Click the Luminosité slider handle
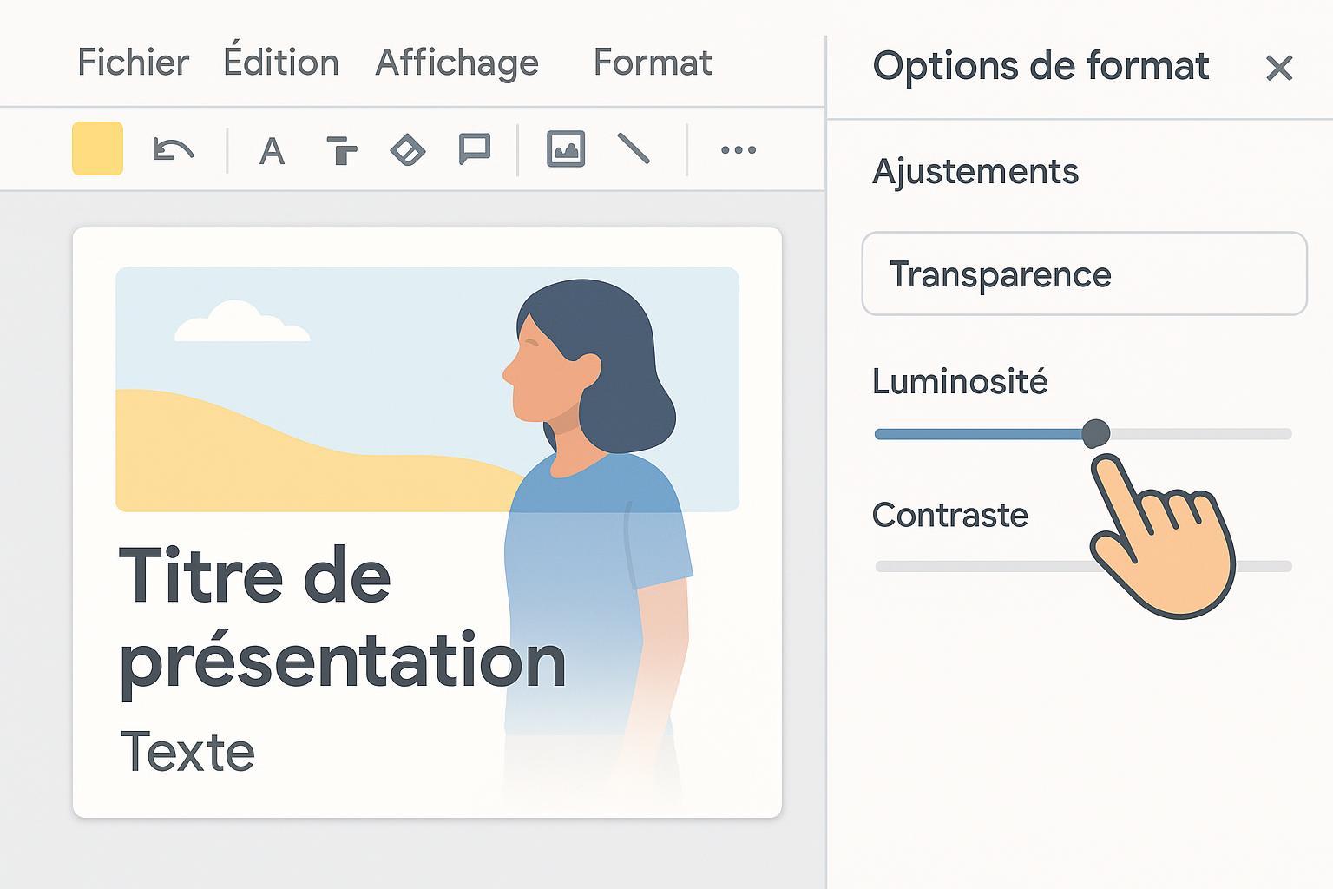The height and width of the screenshot is (889, 1333). [x=1096, y=432]
